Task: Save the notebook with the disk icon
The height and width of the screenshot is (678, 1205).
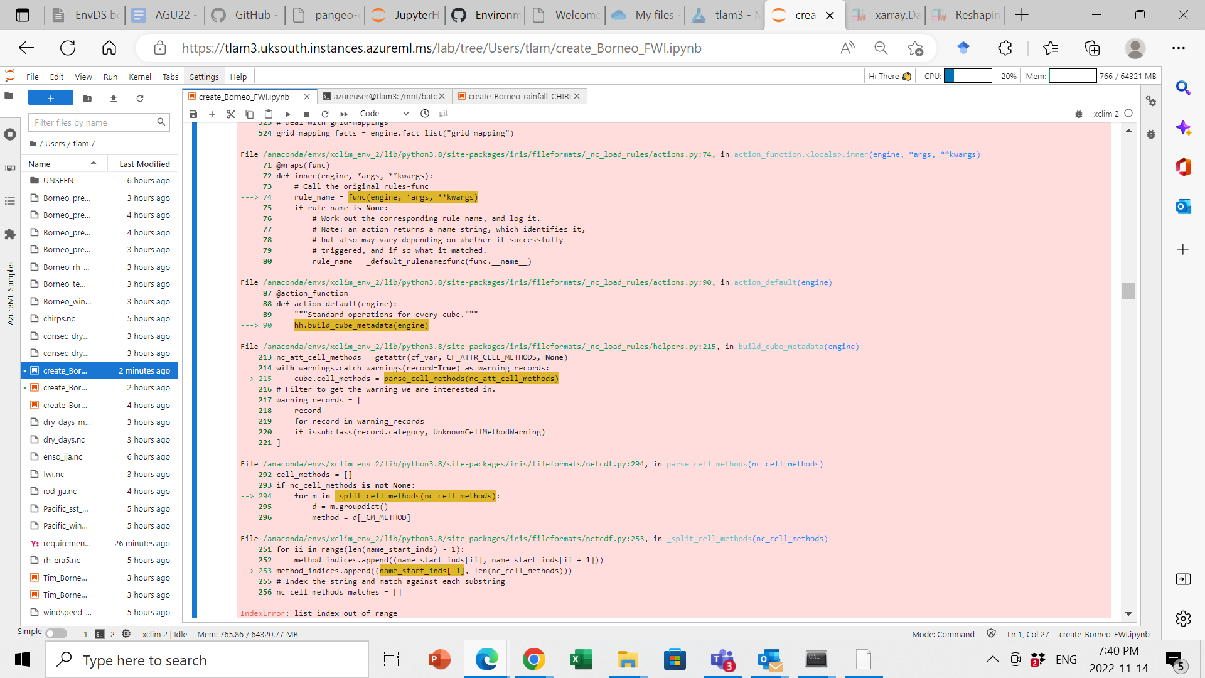Action: point(193,114)
